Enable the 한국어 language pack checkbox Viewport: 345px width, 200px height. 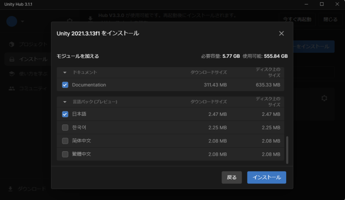(x=65, y=128)
